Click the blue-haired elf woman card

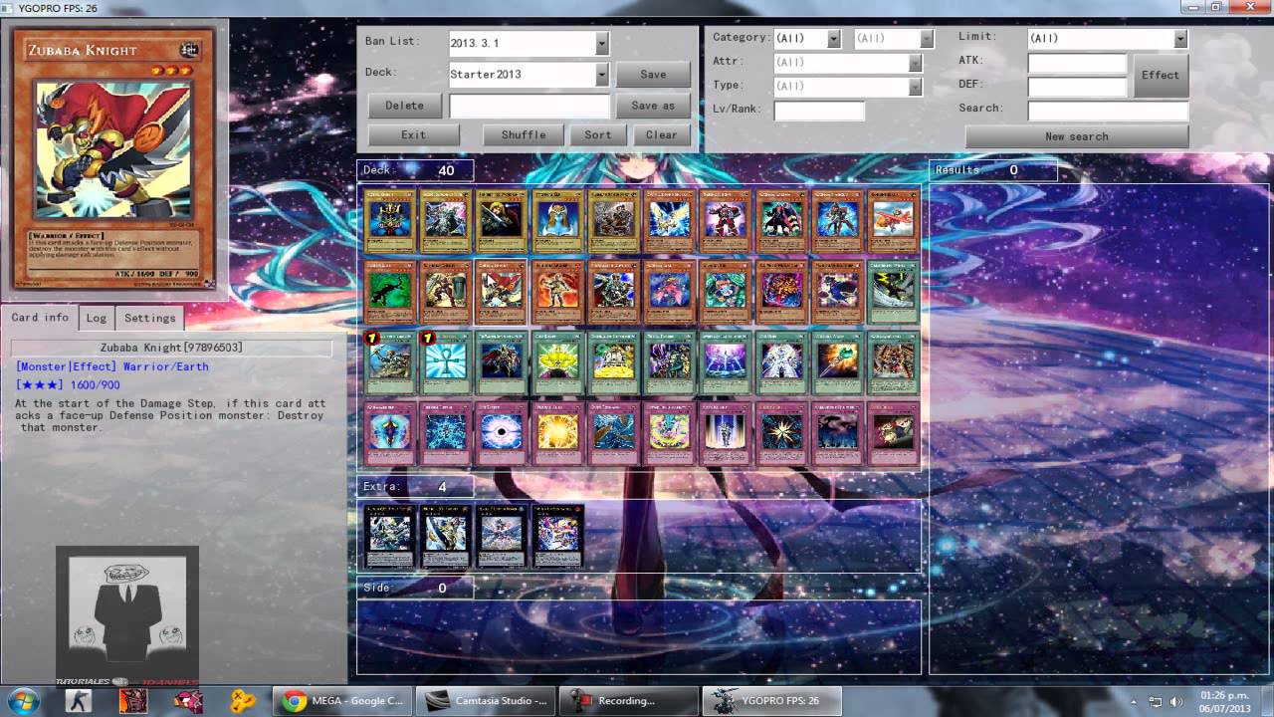pos(557,221)
